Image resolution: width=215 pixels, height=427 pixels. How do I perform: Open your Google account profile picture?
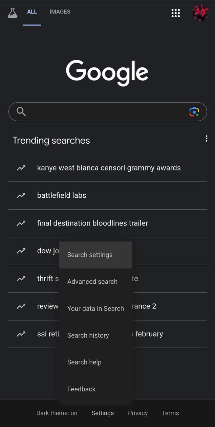tap(200, 13)
